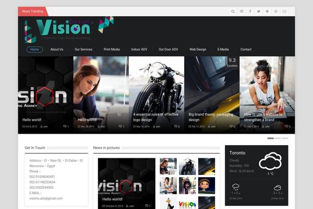Open the colorful Vision logo thumbnail

point(187,203)
